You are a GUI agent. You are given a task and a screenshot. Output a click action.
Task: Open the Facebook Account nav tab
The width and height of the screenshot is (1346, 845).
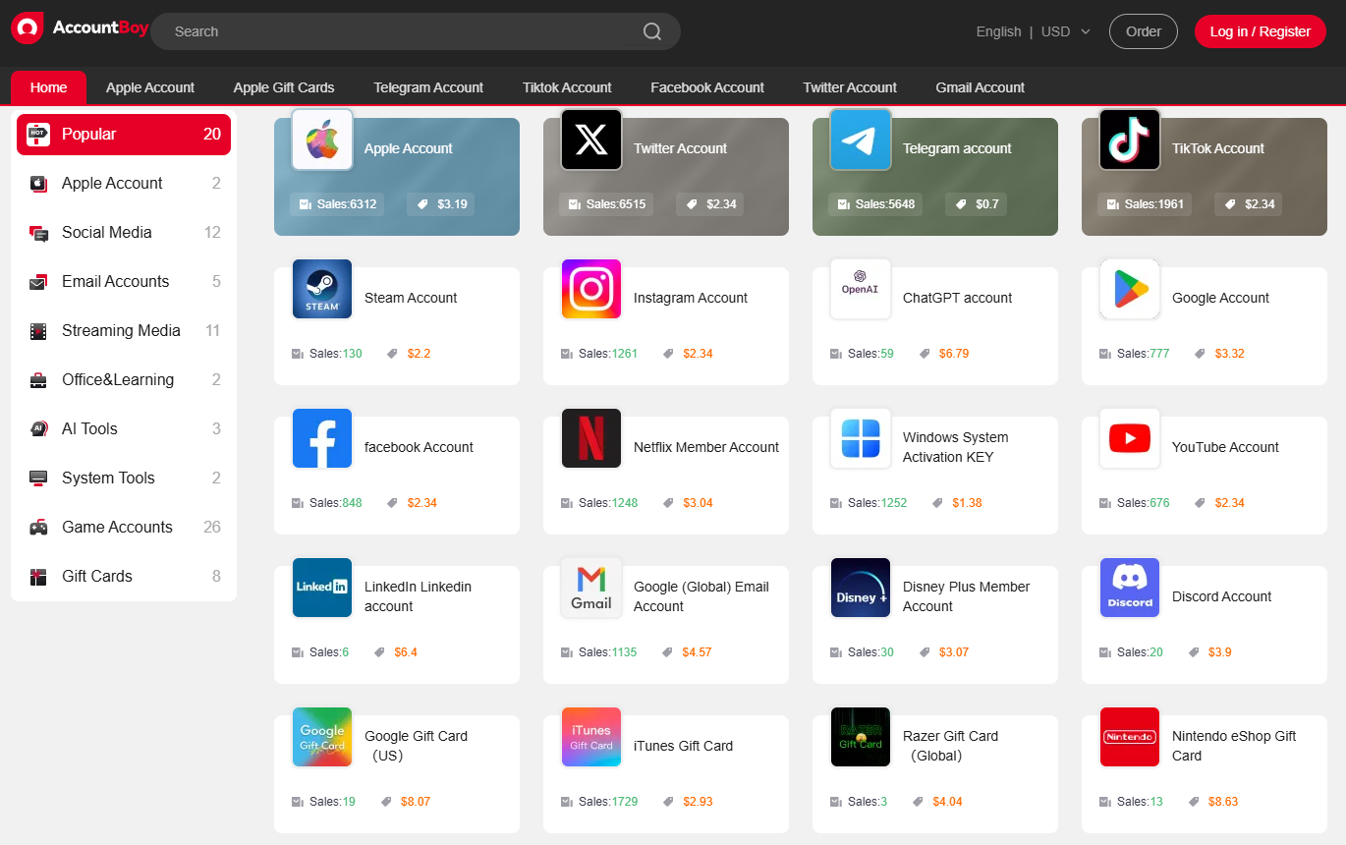[707, 87]
